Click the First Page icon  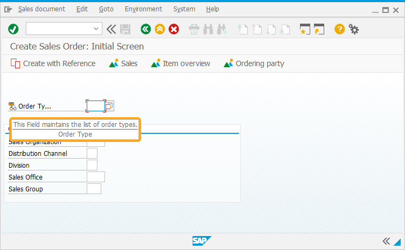click(x=242, y=29)
